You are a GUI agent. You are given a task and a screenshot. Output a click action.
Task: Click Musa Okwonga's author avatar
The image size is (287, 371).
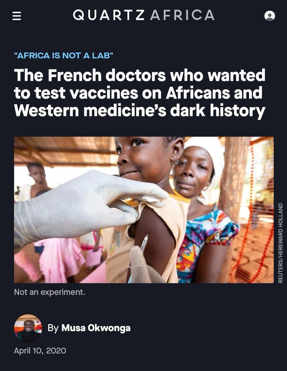tap(28, 328)
